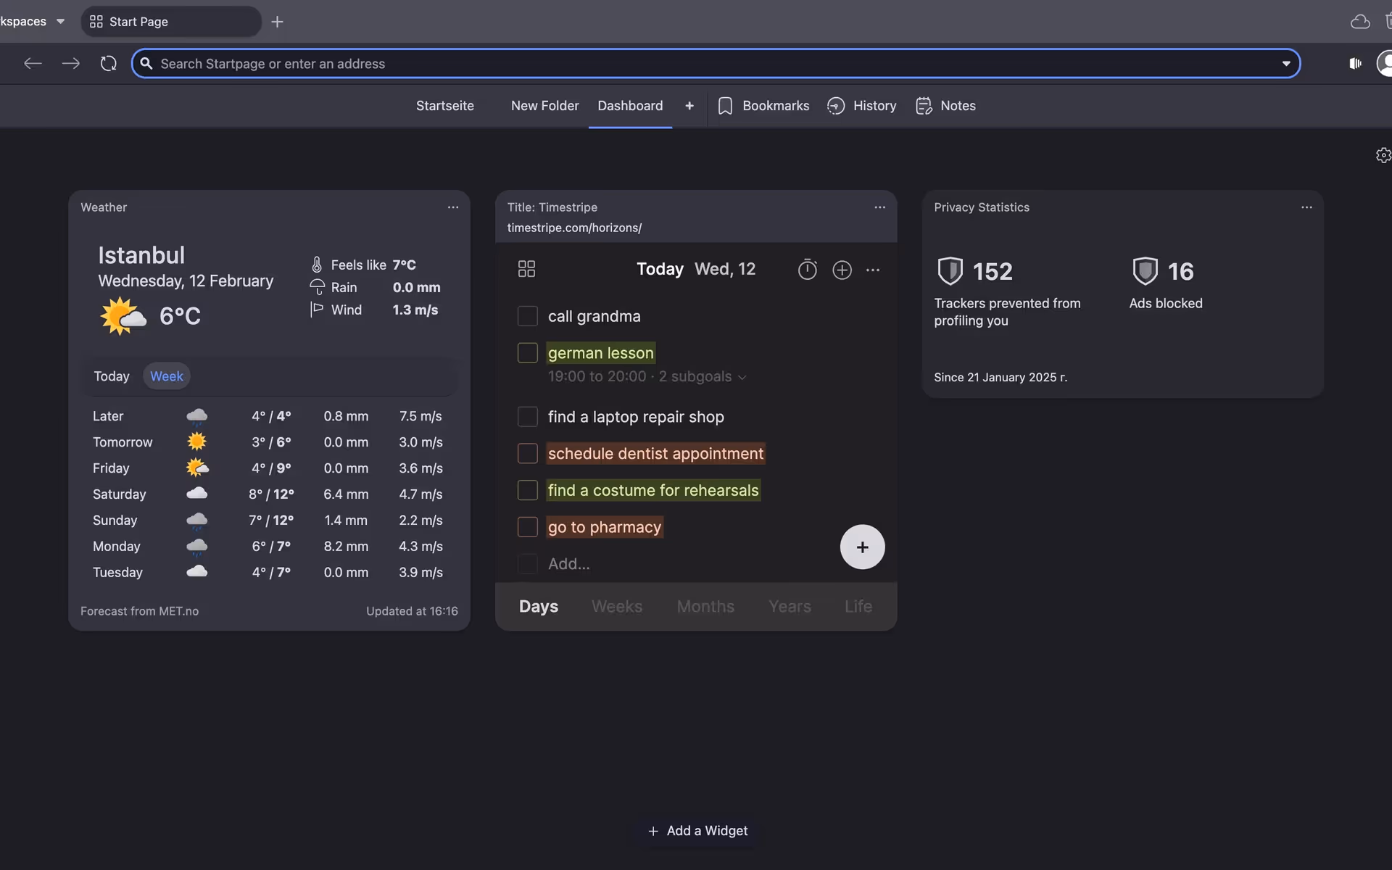
Task: Mark schedule dentist appointment as done
Action: [527, 454]
